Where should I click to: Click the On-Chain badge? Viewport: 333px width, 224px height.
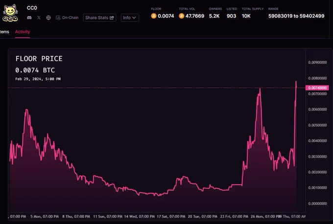click(67, 18)
